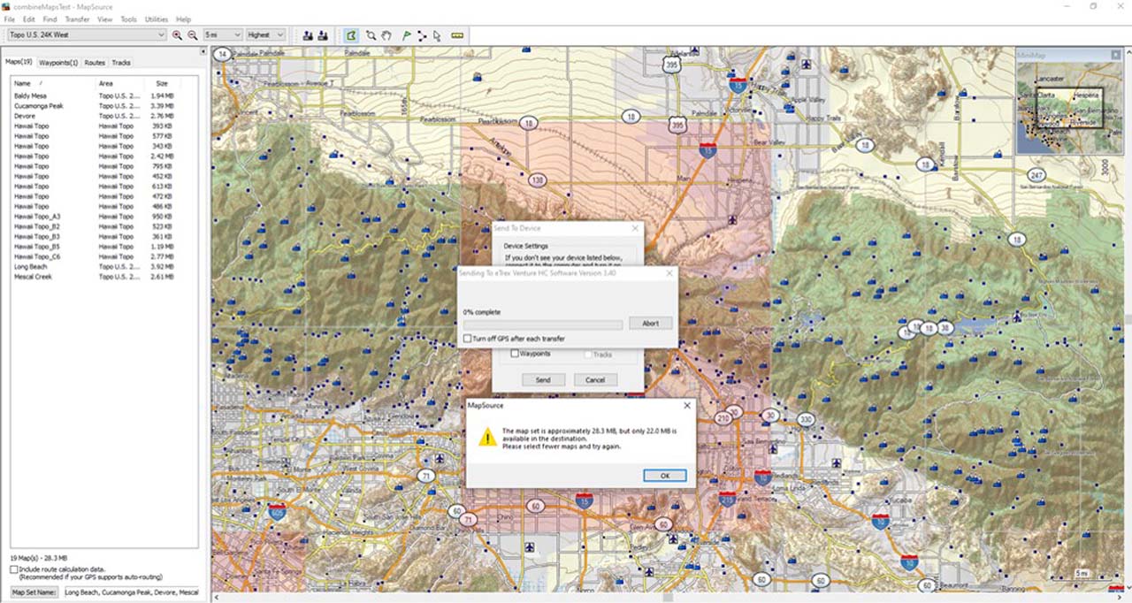Open the Topo U.S. 24K West product dropdown
The width and height of the screenshot is (1132, 603).
87,35
